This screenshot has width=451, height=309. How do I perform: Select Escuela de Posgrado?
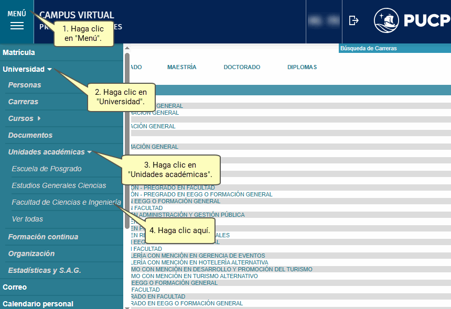47,169
